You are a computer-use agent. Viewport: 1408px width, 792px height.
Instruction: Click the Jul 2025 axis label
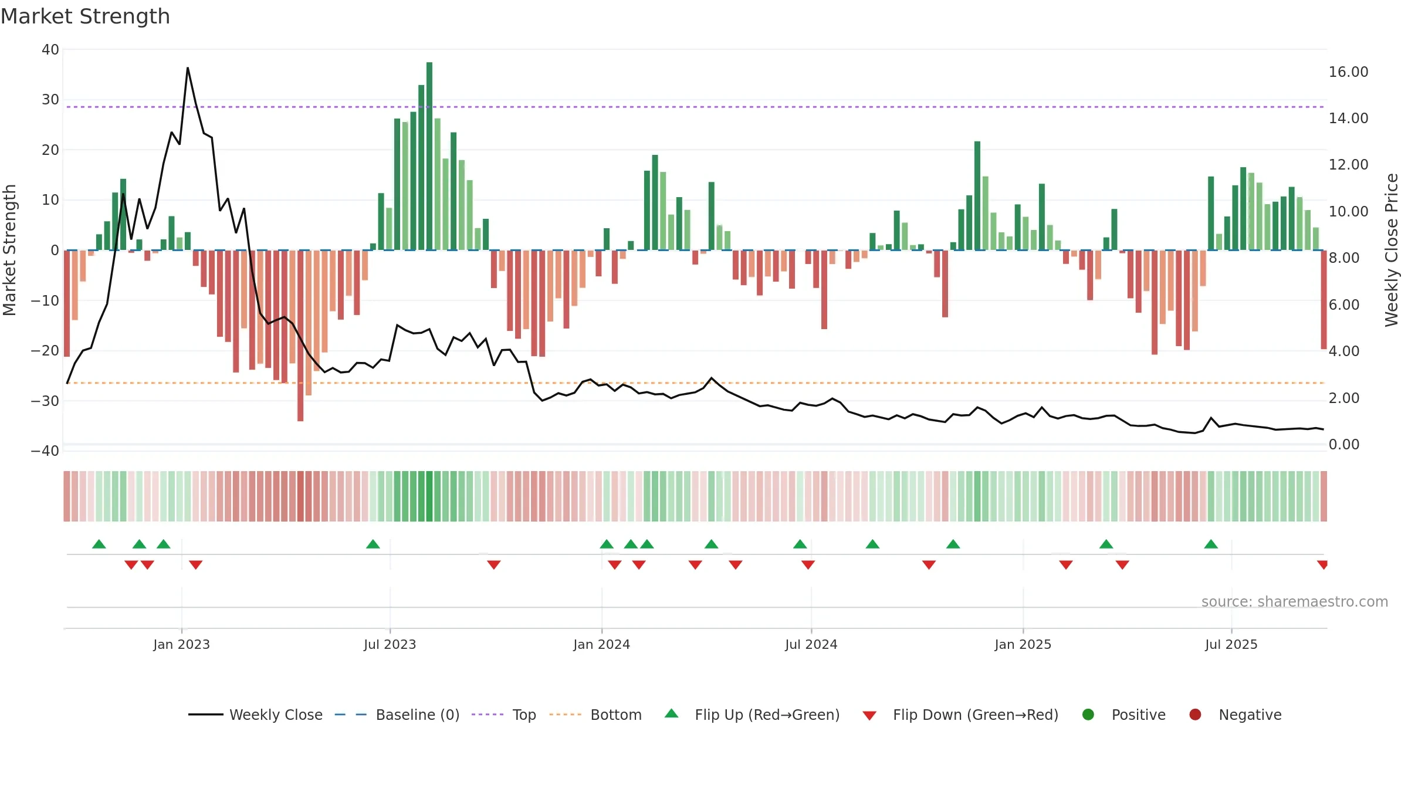(1231, 644)
